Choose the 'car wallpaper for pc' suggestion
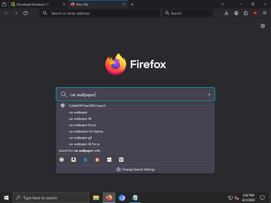 pyautogui.click(x=135, y=125)
